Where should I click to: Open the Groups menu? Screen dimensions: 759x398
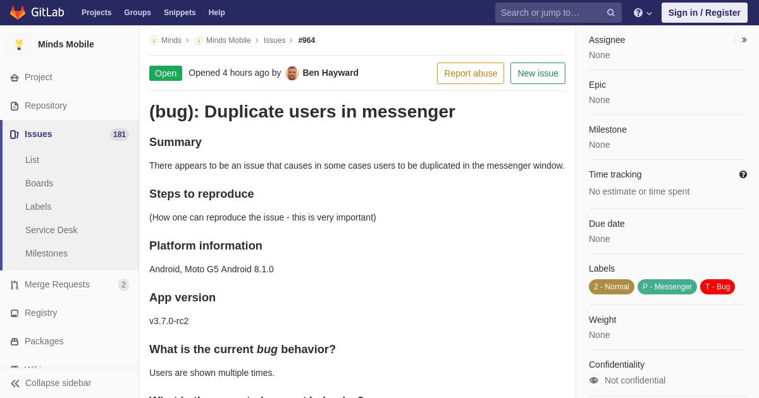[x=137, y=13]
